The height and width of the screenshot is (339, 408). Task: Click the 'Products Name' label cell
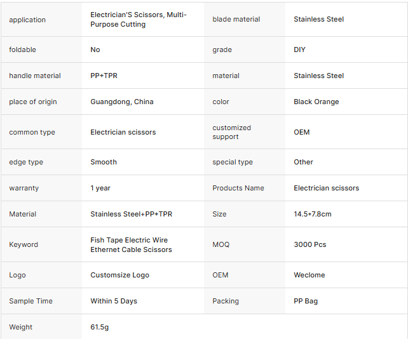238,188
